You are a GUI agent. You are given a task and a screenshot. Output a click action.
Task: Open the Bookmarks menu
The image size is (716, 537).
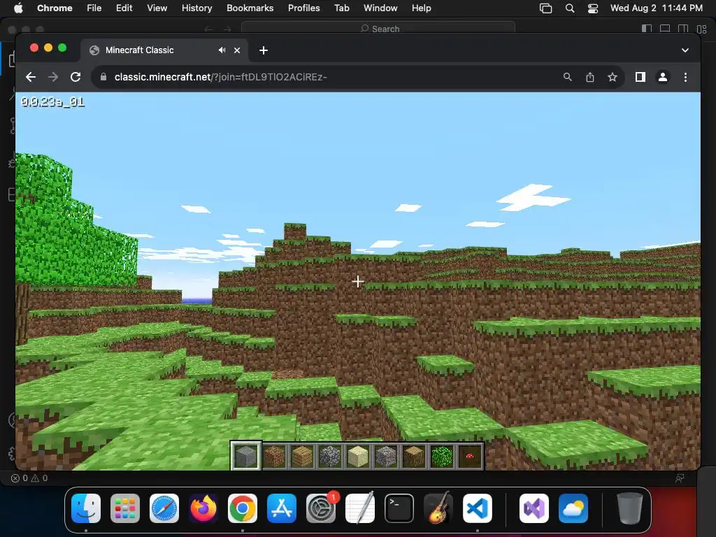coord(250,8)
